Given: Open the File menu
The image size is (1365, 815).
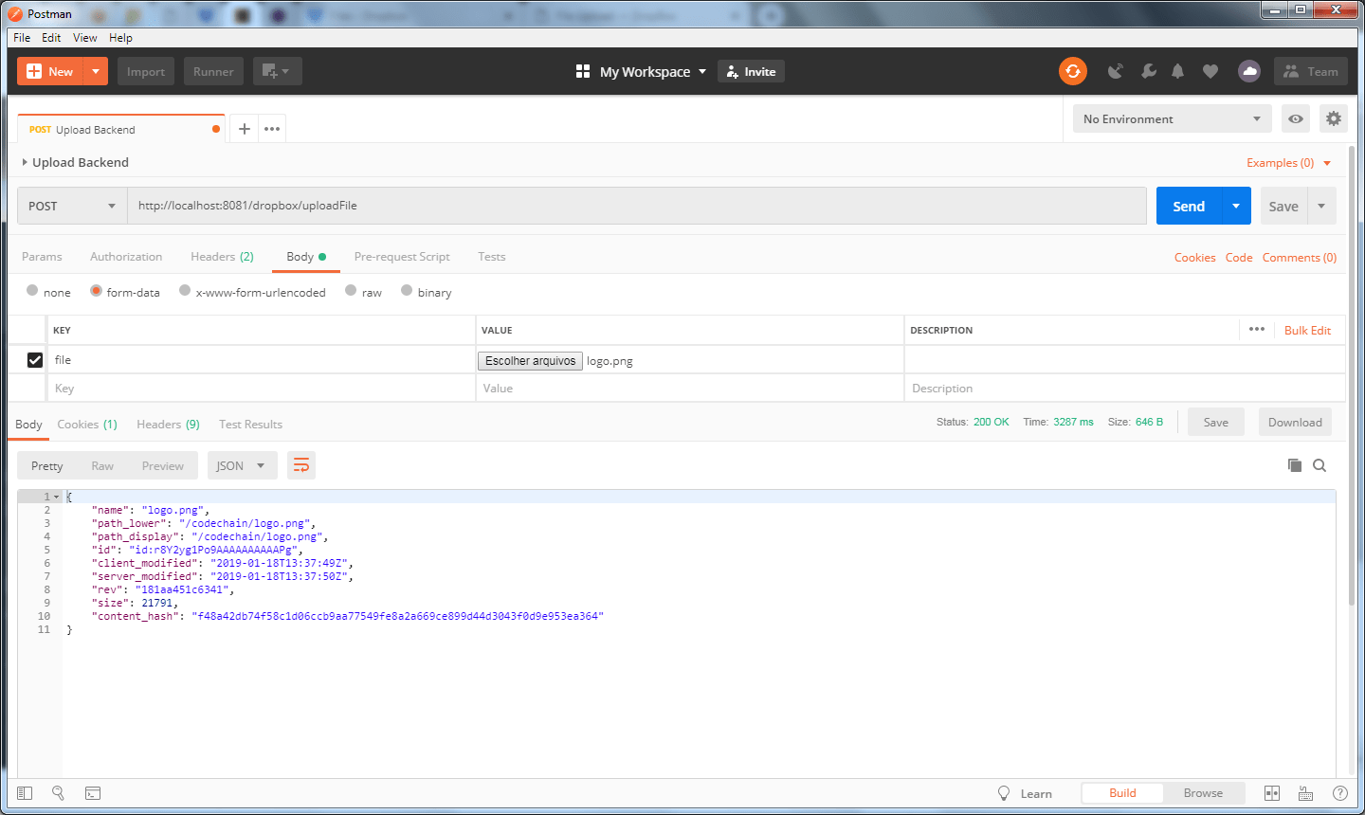Looking at the screenshot, I should pos(22,38).
